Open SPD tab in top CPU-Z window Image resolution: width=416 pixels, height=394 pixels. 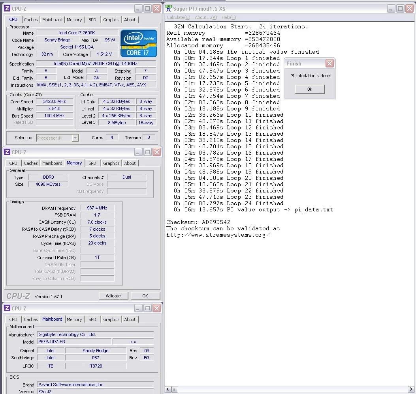pyautogui.click(x=92, y=20)
